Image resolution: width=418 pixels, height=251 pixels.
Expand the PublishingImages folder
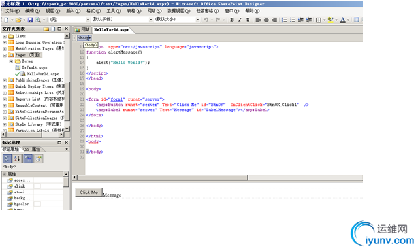(x=5, y=80)
